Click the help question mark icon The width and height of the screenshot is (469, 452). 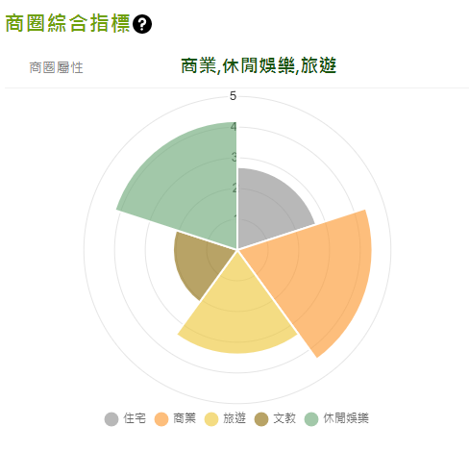point(142,24)
